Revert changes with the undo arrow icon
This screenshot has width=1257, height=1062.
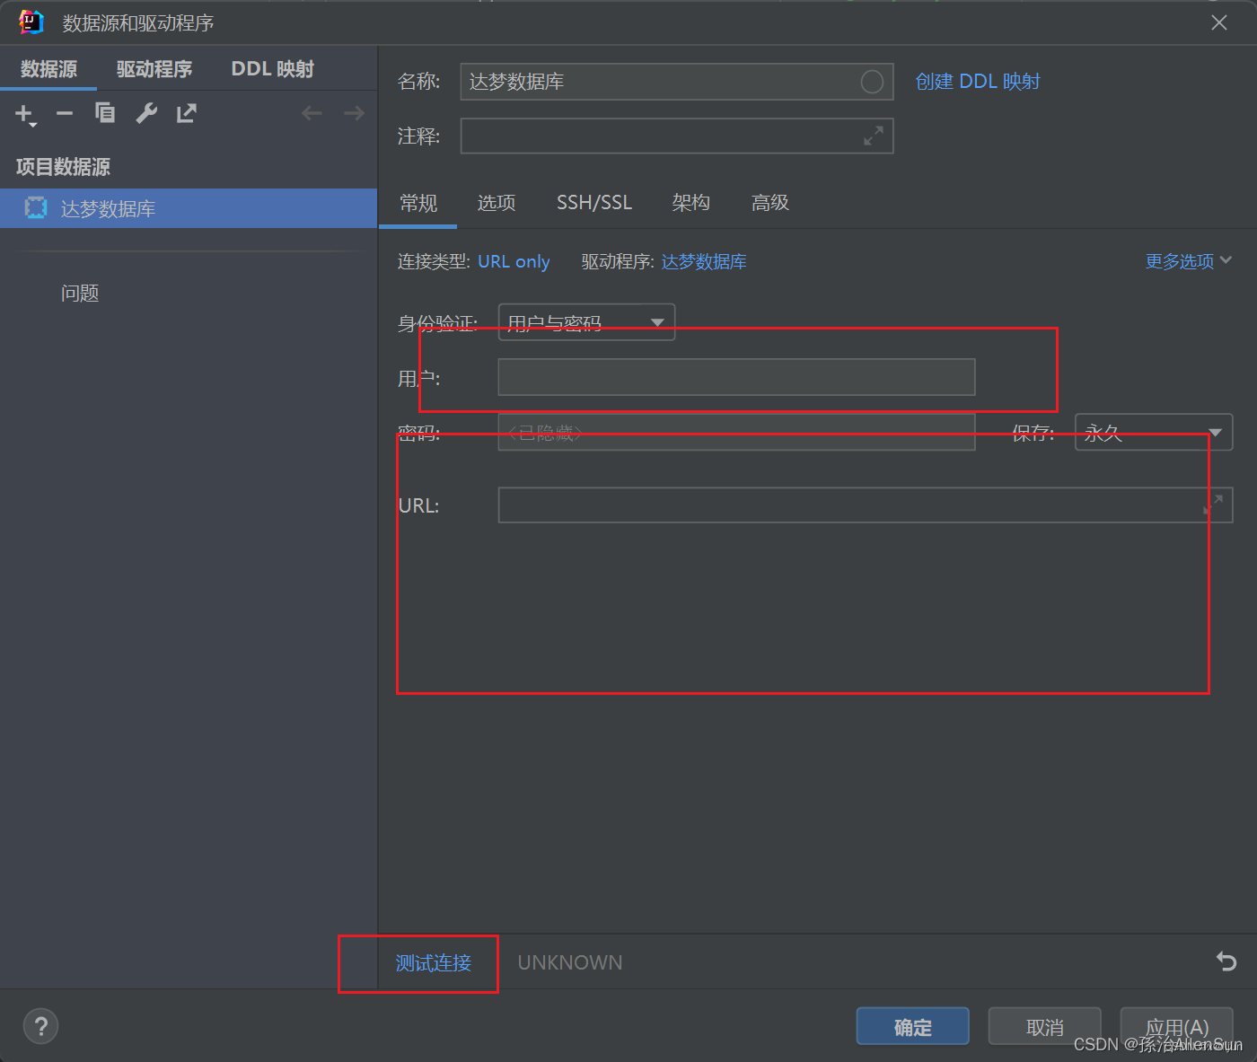tap(1226, 961)
